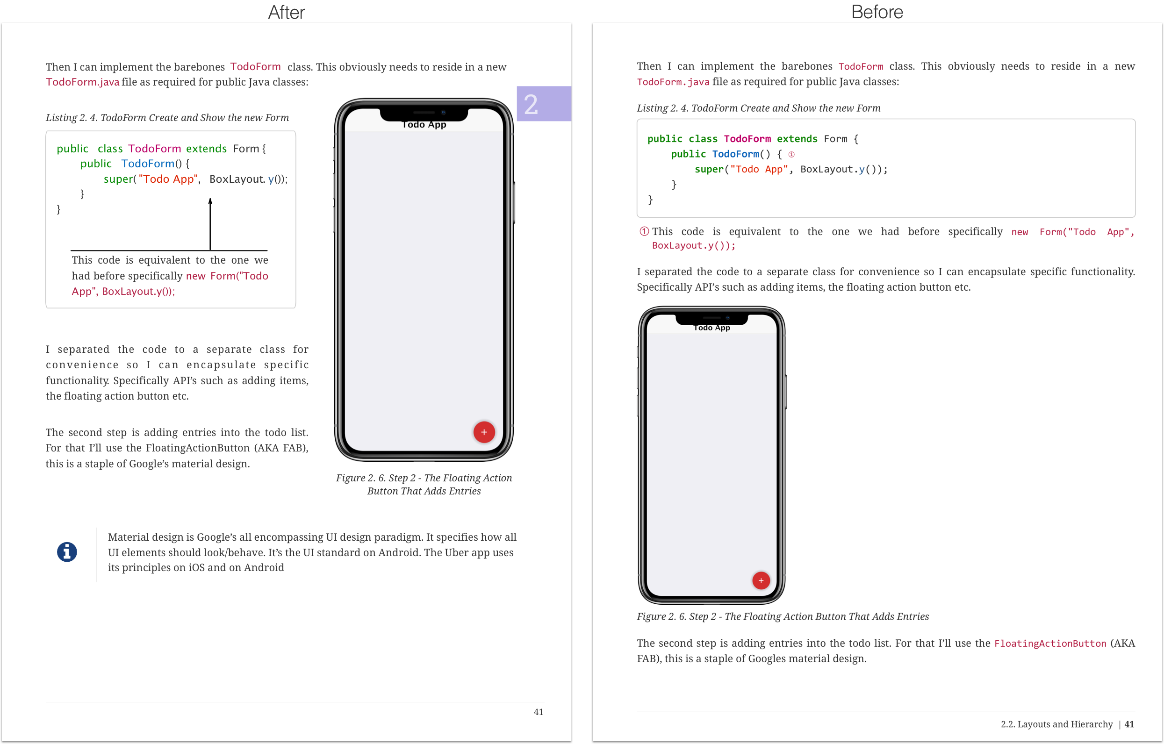Click the purple chapter 2 tab marker

[x=543, y=104]
